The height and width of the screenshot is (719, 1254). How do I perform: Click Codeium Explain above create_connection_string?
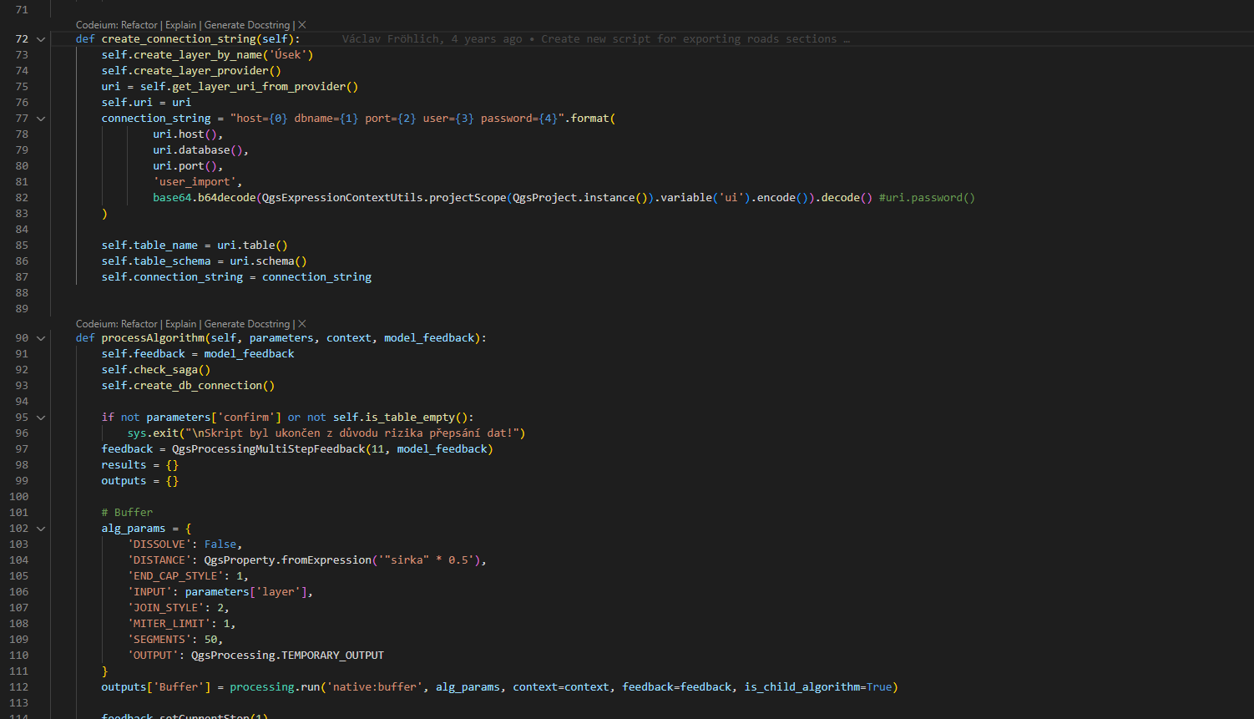[180, 25]
